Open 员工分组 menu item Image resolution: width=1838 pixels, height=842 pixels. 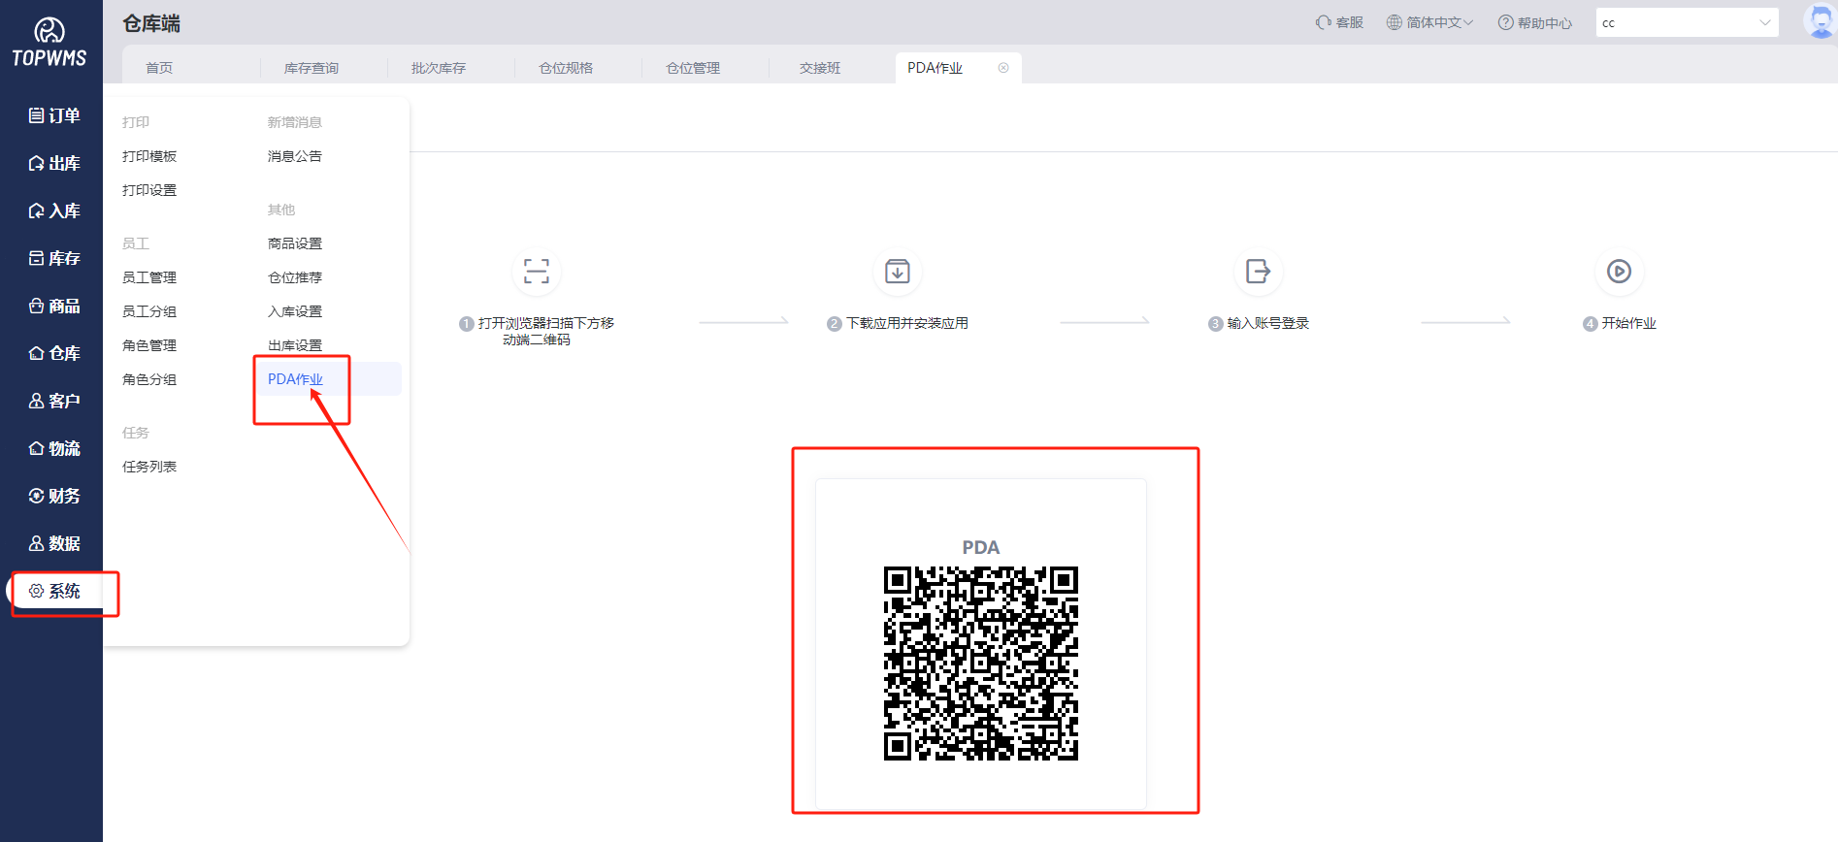pos(149,311)
